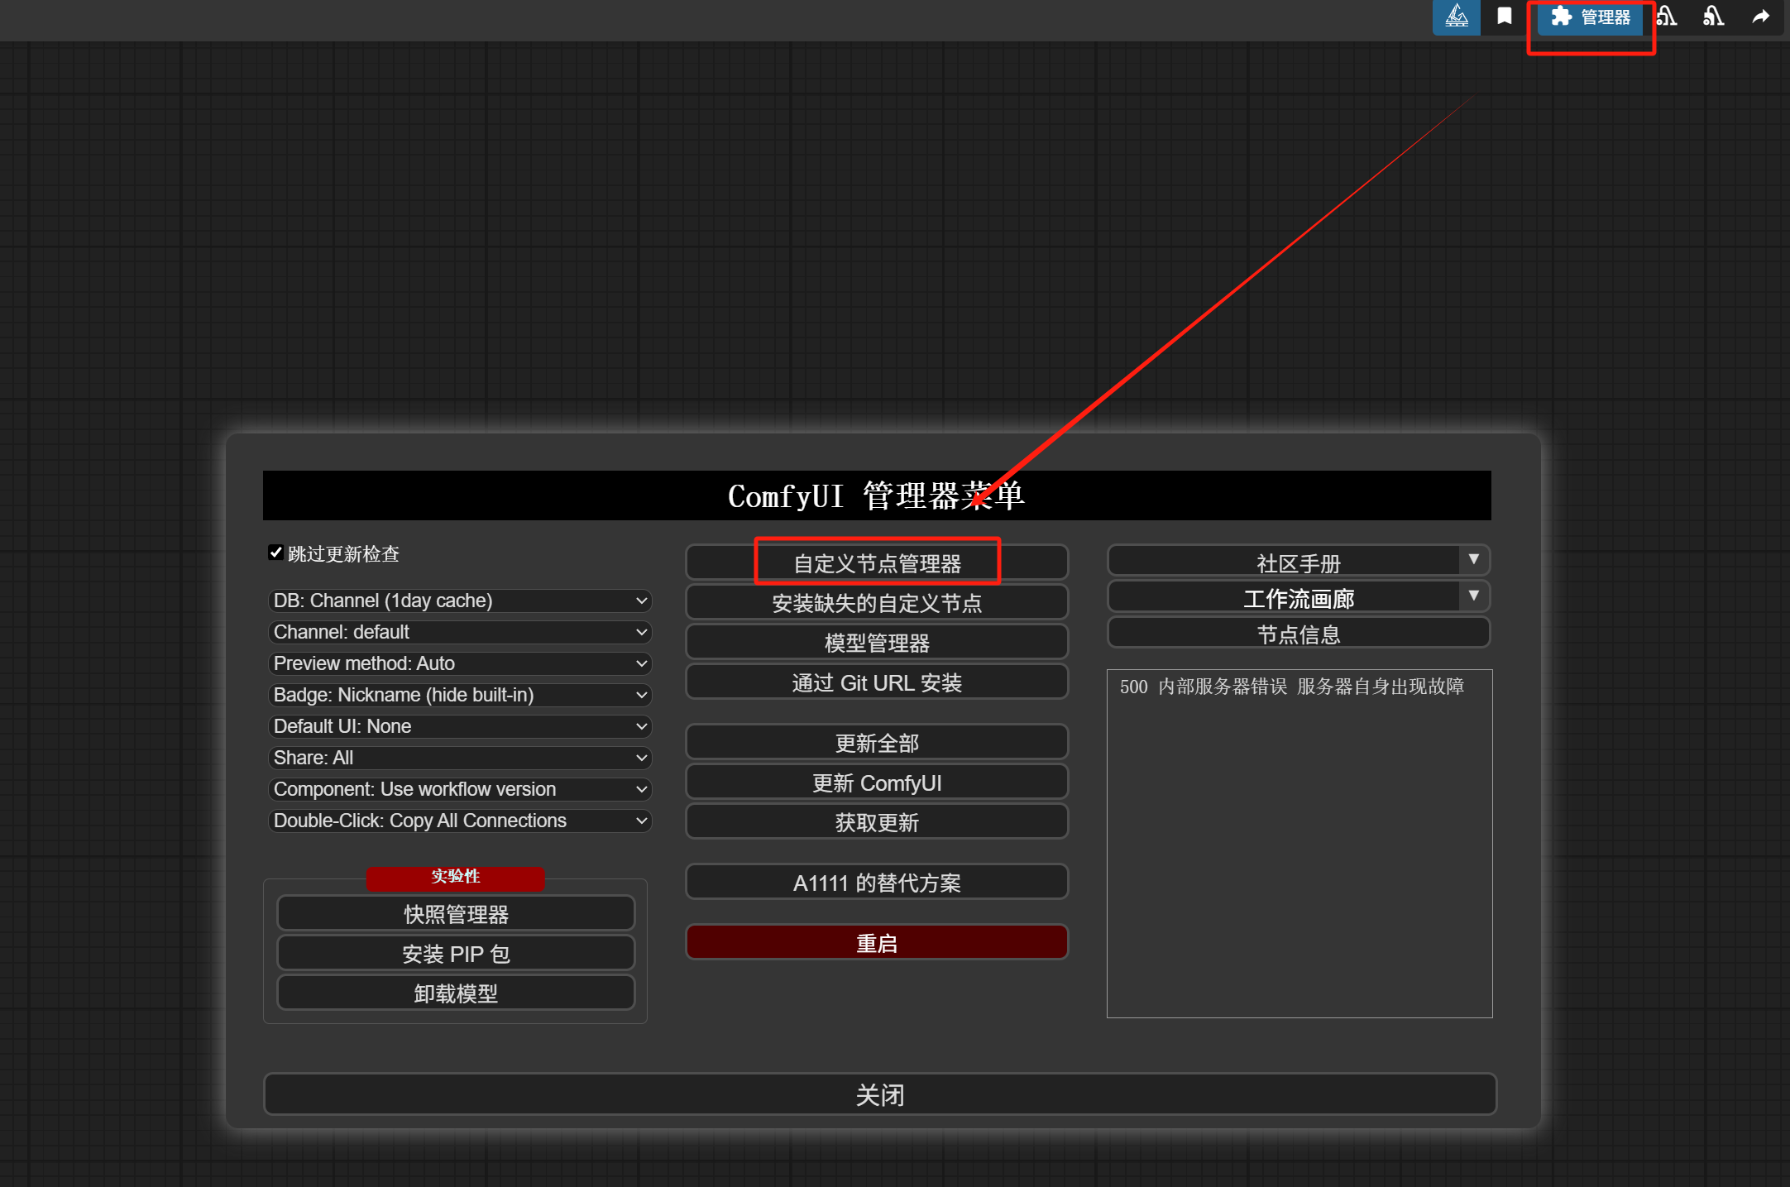The image size is (1790, 1187).
Task: Select 安装缺失的自定义节点
Action: 877,603
